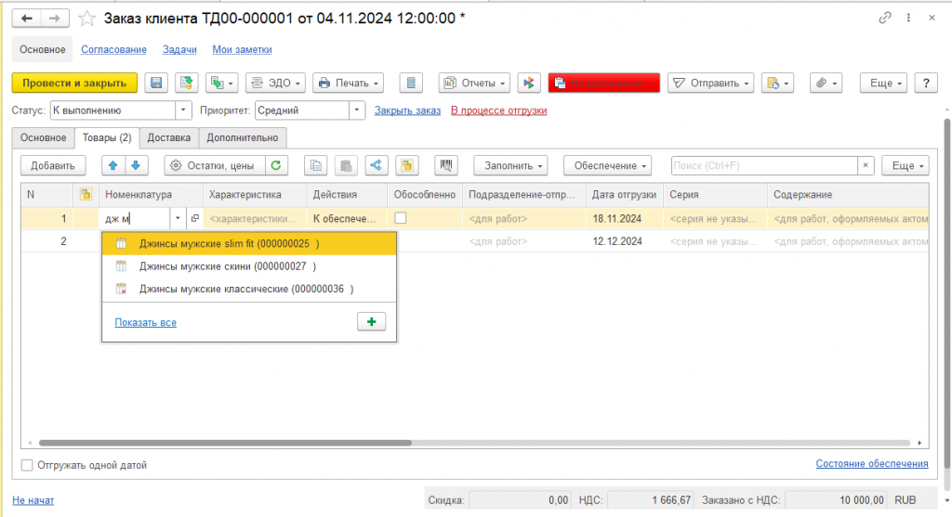Go back with the left arrow button
The width and height of the screenshot is (952, 517).
27,19
